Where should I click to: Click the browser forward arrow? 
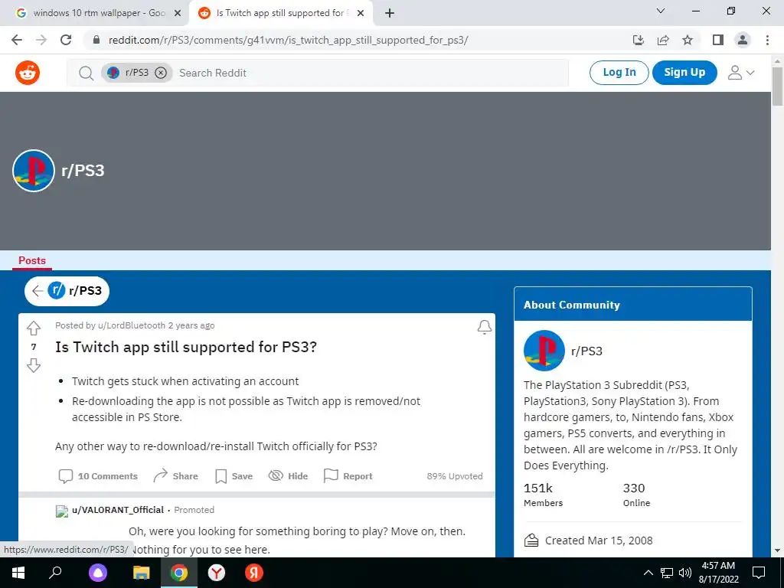click(x=41, y=40)
